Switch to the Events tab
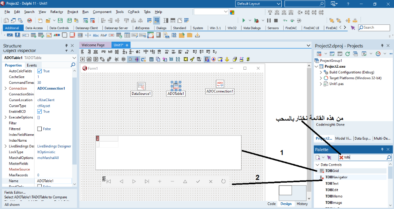The image size is (394, 209). tap(32, 65)
